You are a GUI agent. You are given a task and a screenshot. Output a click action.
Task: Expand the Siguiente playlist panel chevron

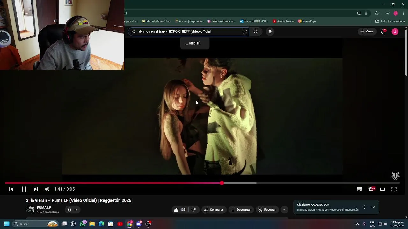(373, 207)
